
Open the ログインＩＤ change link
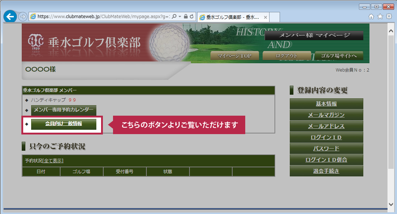tap(326, 137)
